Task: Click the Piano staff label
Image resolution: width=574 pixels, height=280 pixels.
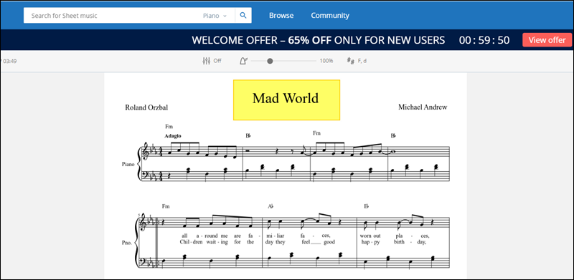Action: tap(128, 164)
